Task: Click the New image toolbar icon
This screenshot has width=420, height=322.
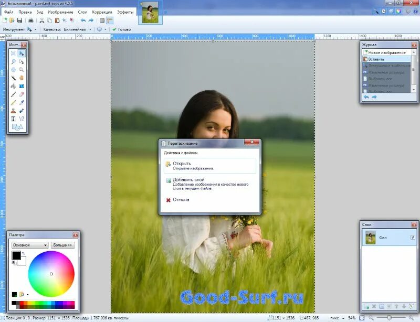Action: pos(5,20)
